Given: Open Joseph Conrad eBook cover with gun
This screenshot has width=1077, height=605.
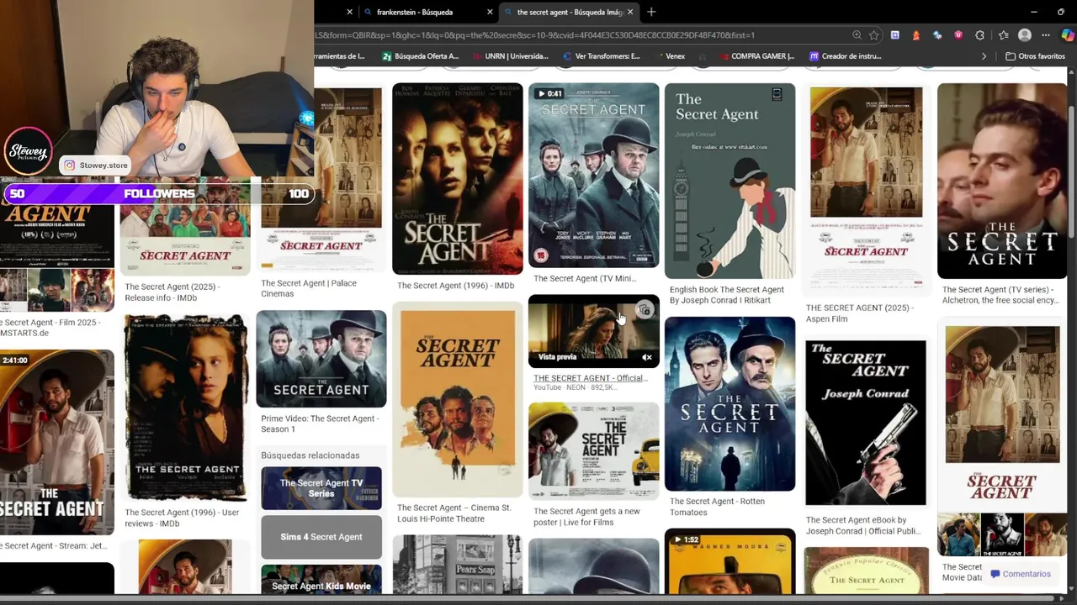Looking at the screenshot, I should tap(866, 423).
